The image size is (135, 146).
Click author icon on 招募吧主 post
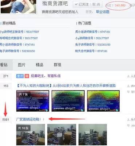(128, 76)
